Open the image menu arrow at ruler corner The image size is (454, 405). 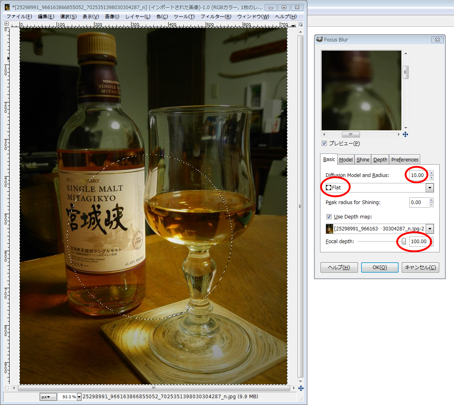pyautogui.click(x=6, y=24)
